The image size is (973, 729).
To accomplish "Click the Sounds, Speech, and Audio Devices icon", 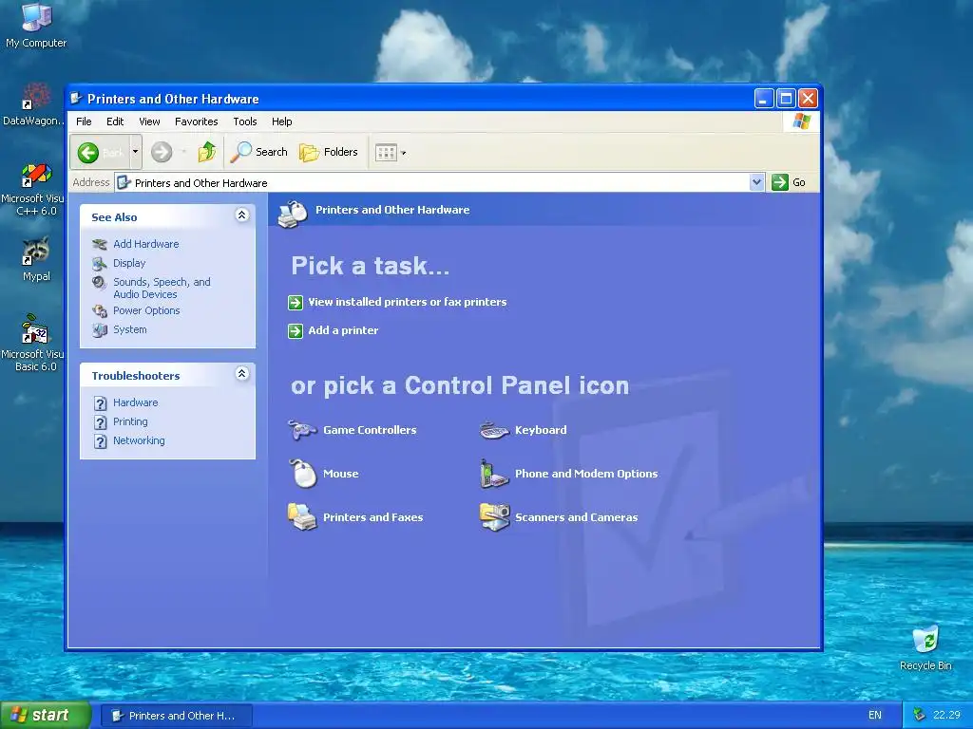I will [99, 283].
